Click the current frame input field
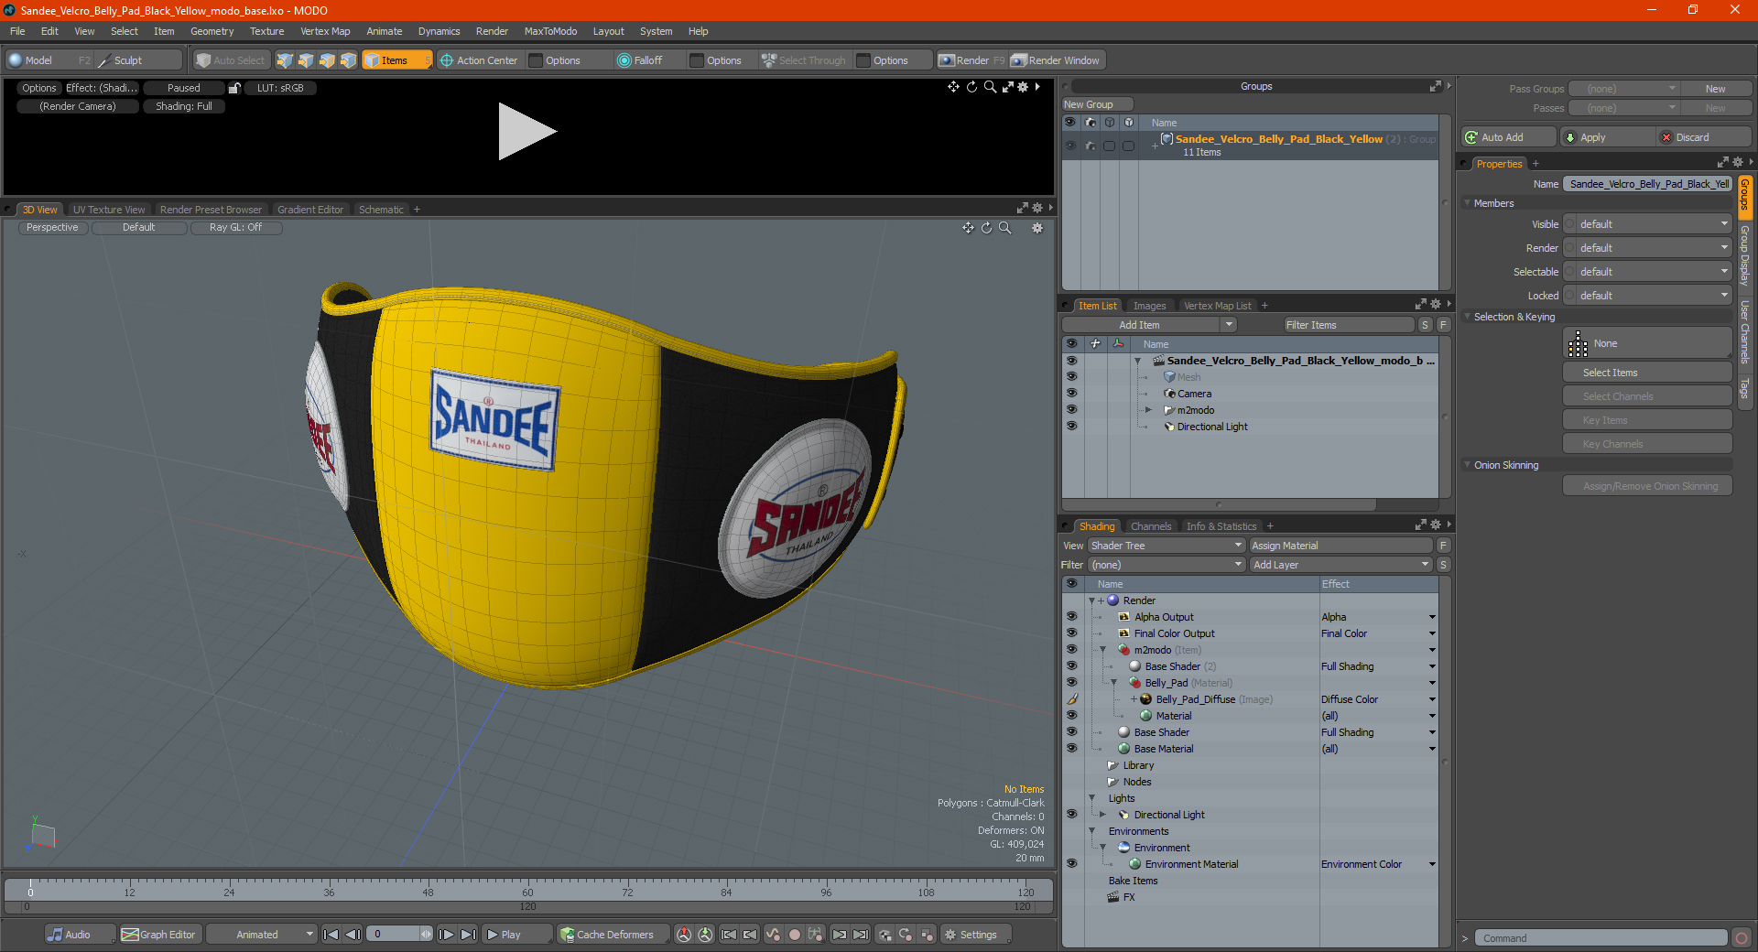This screenshot has height=952, width=1758. pyautogui.click(x=394, y=935)
